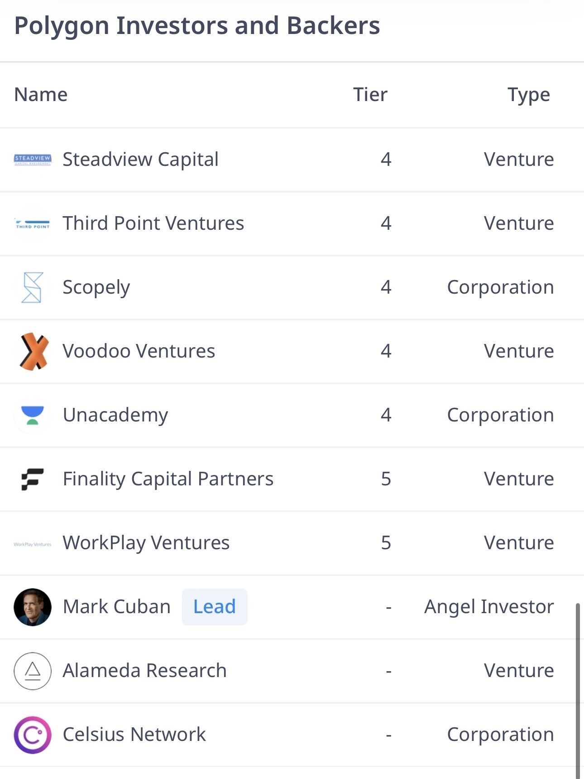The width and height of the screenshot is (584, 779).
Task: Open Mark Cuban's profile photo
Action: click(33, 607)
